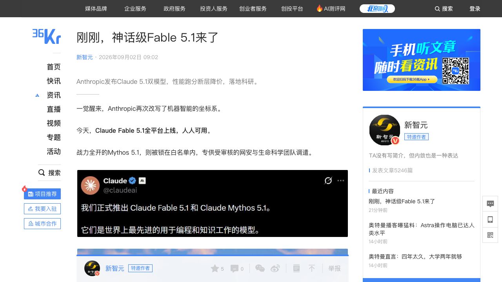502x282 pixels.
Task: Share article to WeChat icon
Action: pos(260,268)
